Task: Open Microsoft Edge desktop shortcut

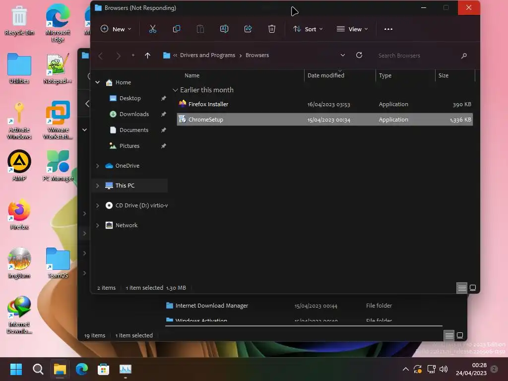Action: (x=58, y=23)
